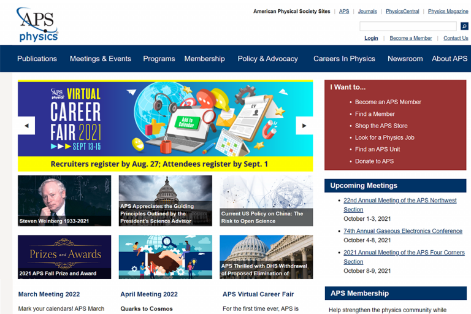Click the APS Physics logo

[37, 25]
